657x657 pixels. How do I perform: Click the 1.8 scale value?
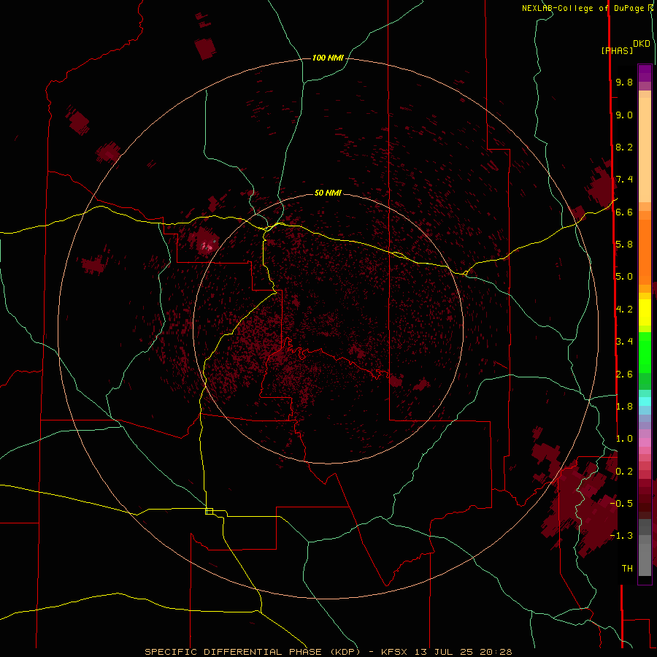click(x=624, y=406)
